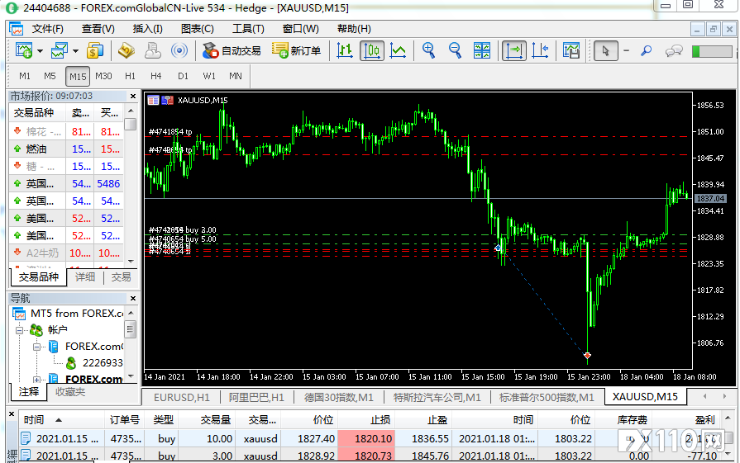
Task: Click the search magnifier icon
Action: 646,50
